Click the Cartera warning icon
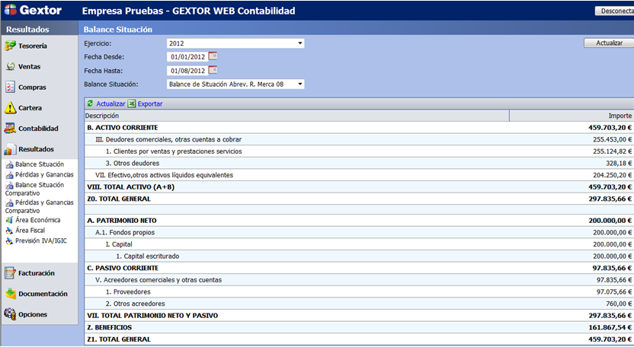 (x=11, y=108)
